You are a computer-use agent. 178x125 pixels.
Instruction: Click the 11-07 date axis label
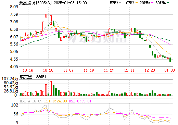point(68,70)
